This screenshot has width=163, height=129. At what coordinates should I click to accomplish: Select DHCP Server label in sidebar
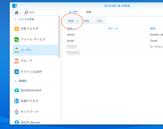point(30,122)
